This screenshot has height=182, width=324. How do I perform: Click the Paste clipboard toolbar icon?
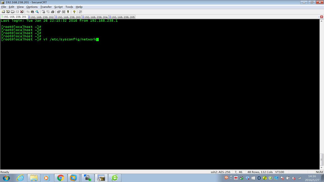tap(32, 12)
